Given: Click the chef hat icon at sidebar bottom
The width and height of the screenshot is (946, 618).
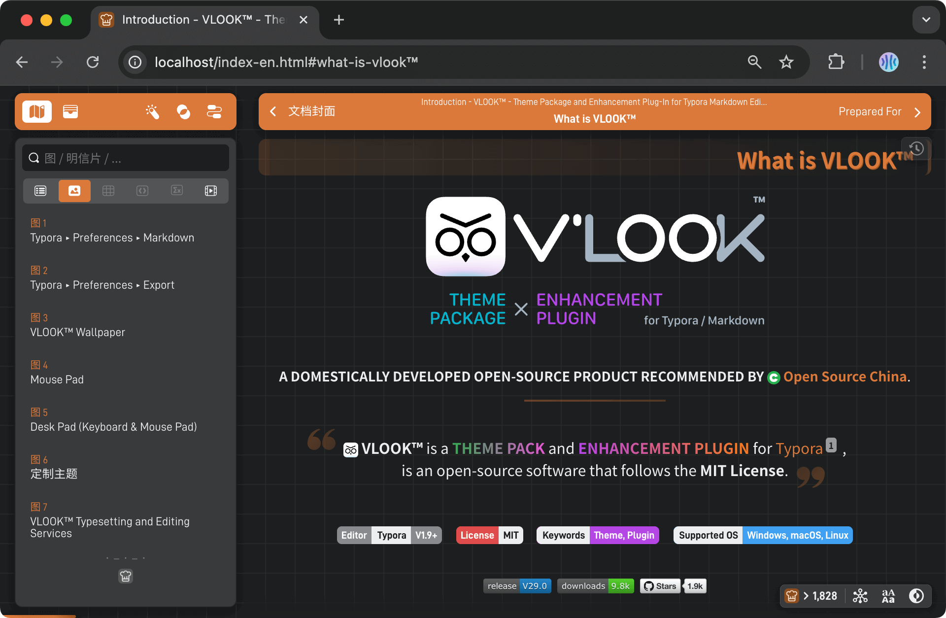Looking at the screenshot, I should [126, 576].
